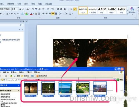Click the Up folder icon in Explorer
The image size is (139, 107).
pos(11,76)
